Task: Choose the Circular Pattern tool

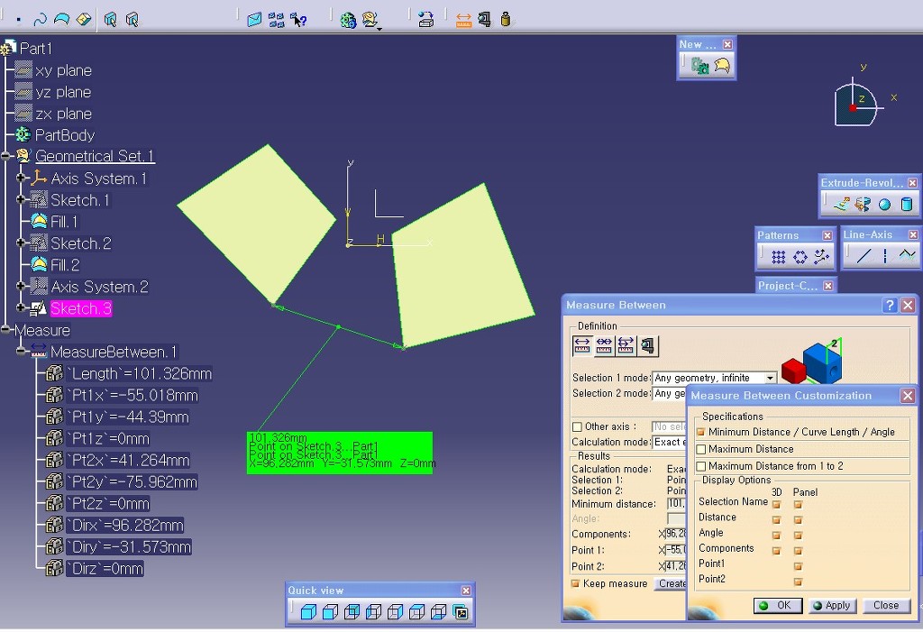Action: click(x=800, y=257)
